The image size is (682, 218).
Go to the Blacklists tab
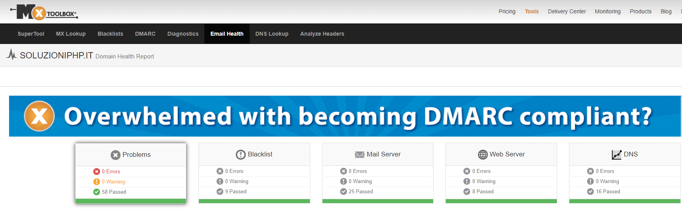pos(110,34)
